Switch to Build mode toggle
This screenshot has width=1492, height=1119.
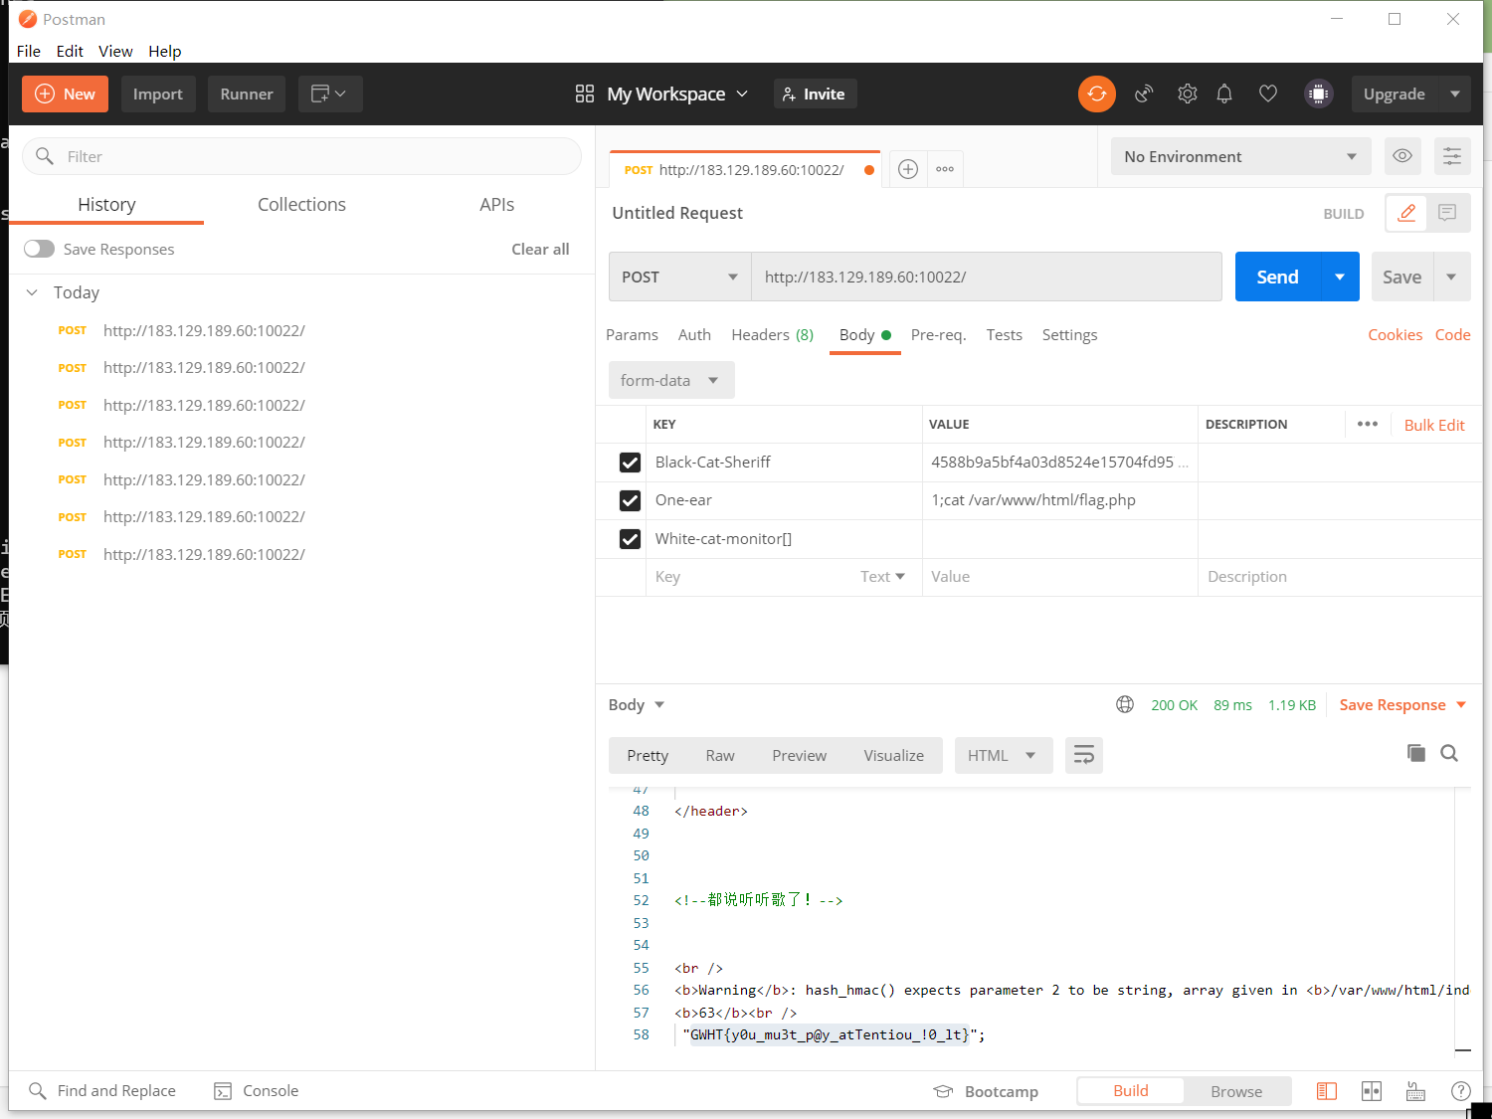tap(1130, 1090)
